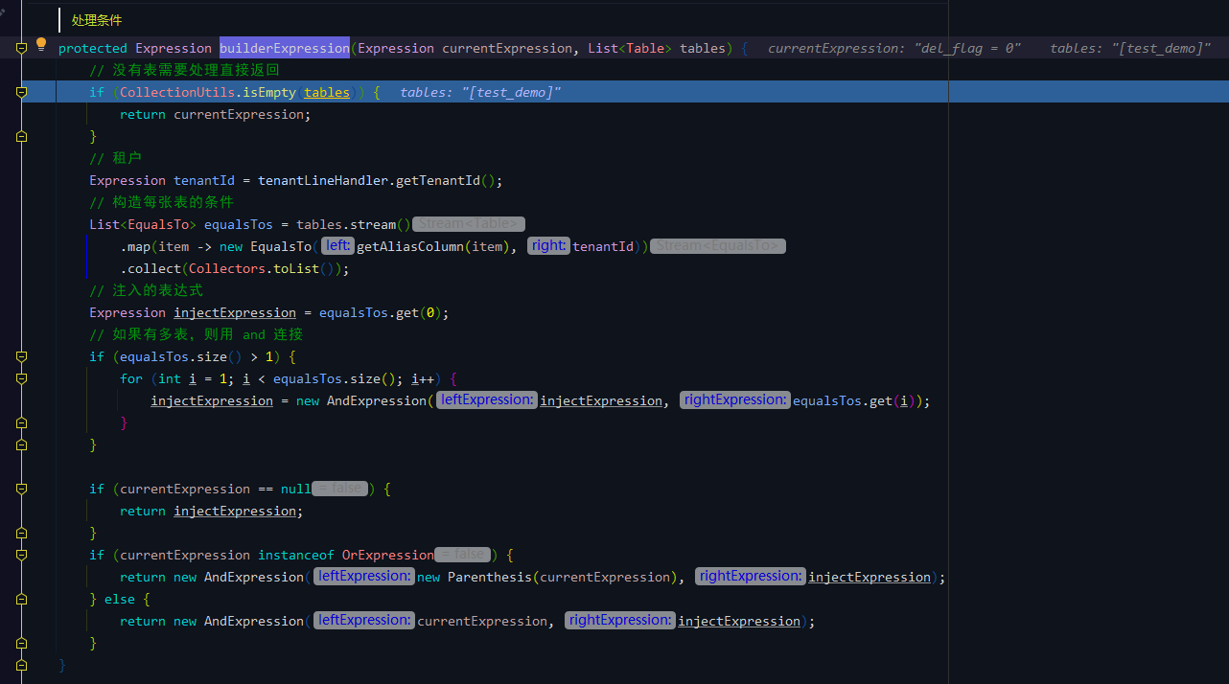Screen dimensions: 1229x684
Task: Click the = false hint after OrExpression
Action: [463, 555]
